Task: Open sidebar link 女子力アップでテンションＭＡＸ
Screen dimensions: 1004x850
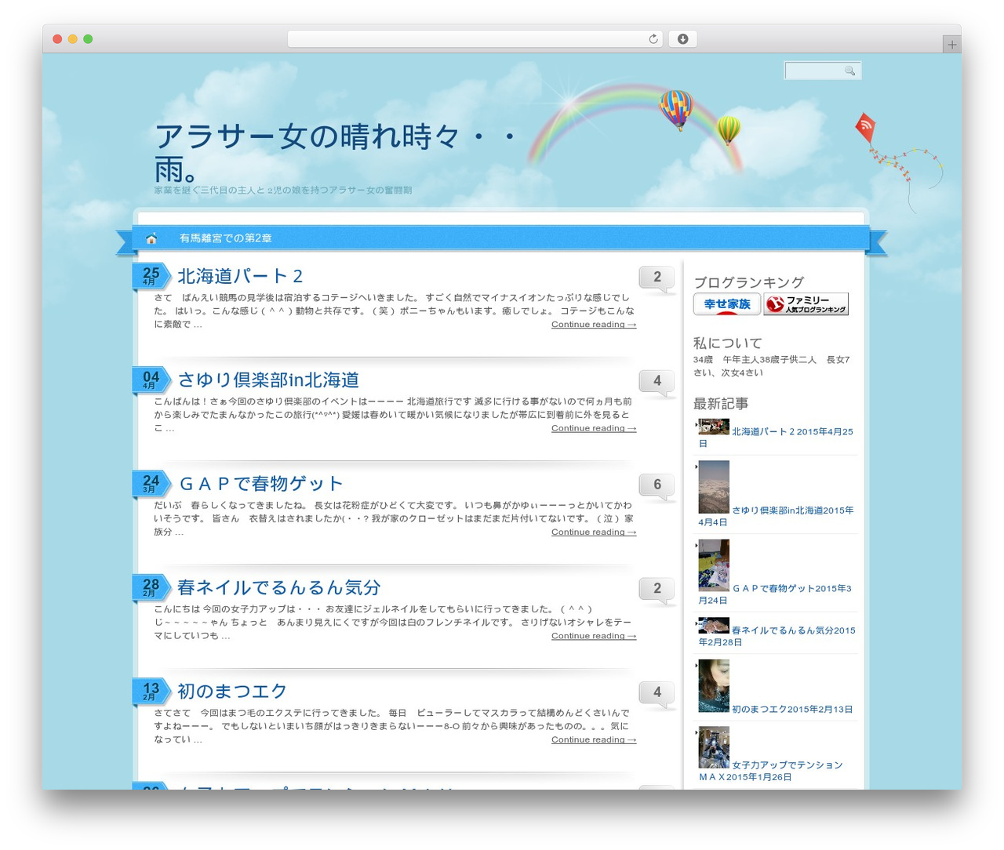Action: pyautogui.click(x=771, y=771)
